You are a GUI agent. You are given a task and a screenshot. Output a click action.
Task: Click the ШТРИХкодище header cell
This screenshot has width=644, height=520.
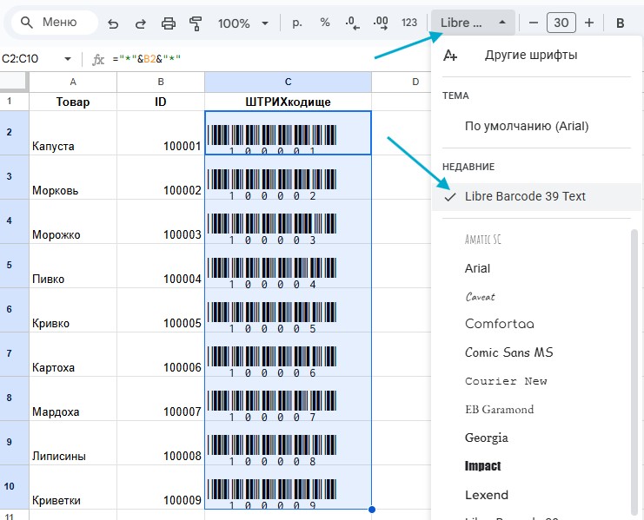pyautogui.click(x=288, y=102)
